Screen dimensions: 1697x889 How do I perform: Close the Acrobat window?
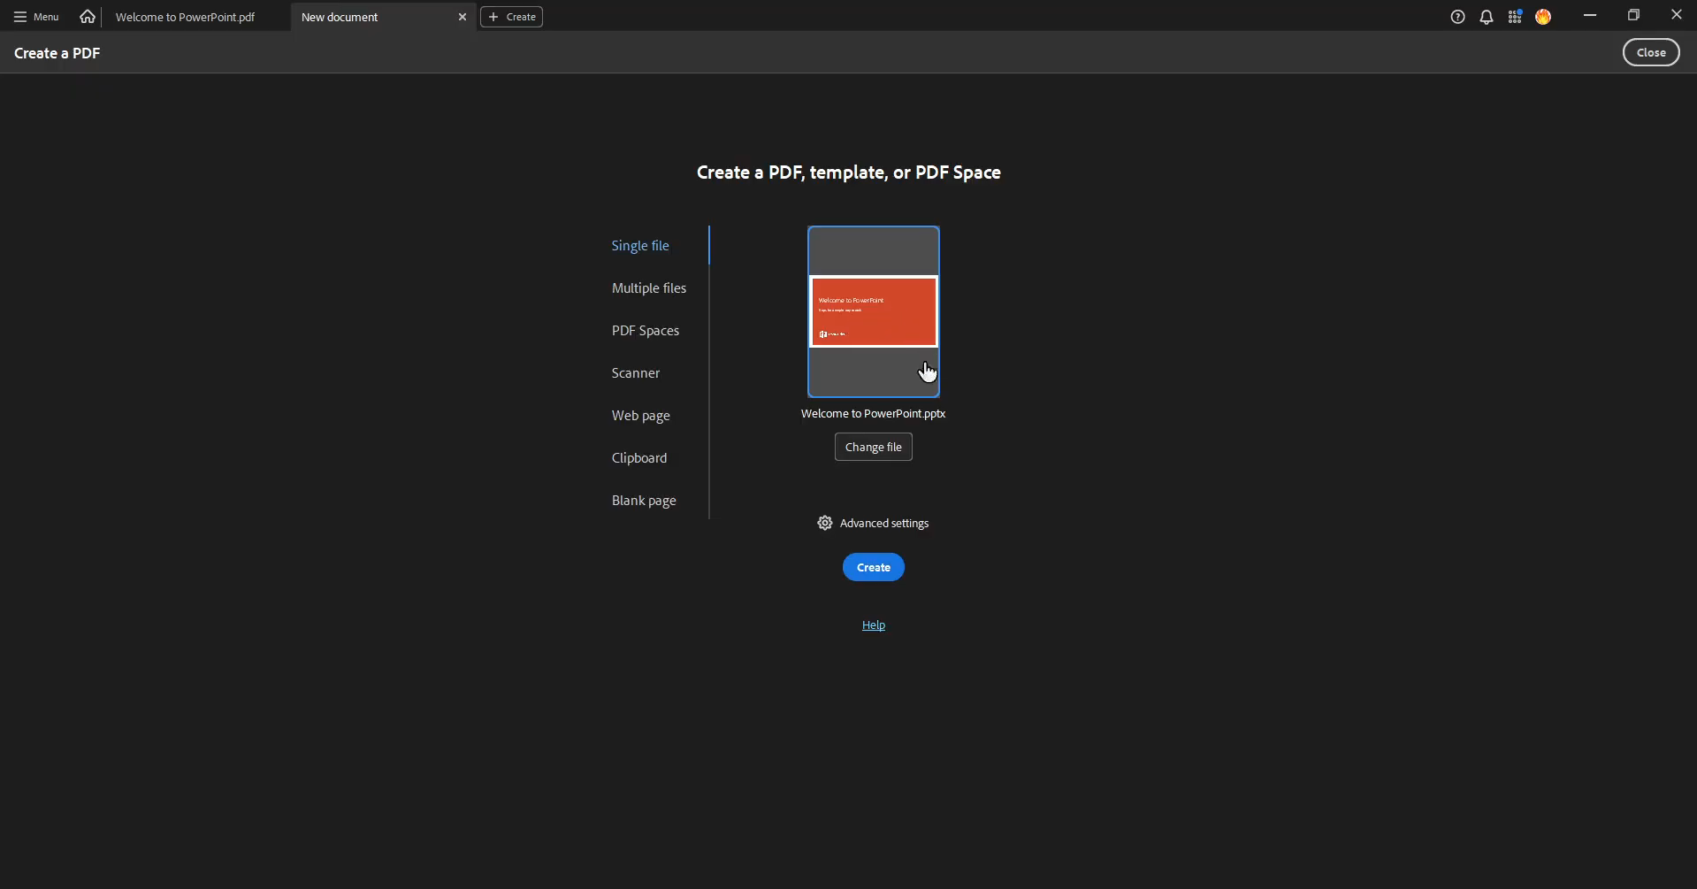pyautogui.click(x=1676, y=16)
